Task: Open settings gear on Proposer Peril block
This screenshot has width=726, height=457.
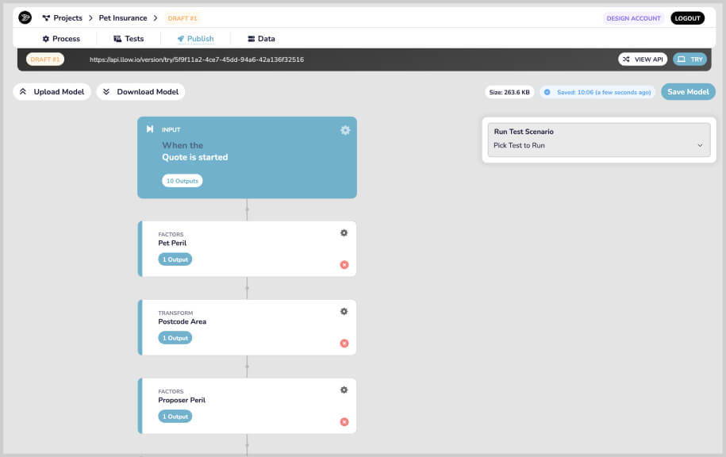Action: click(344, 390)
